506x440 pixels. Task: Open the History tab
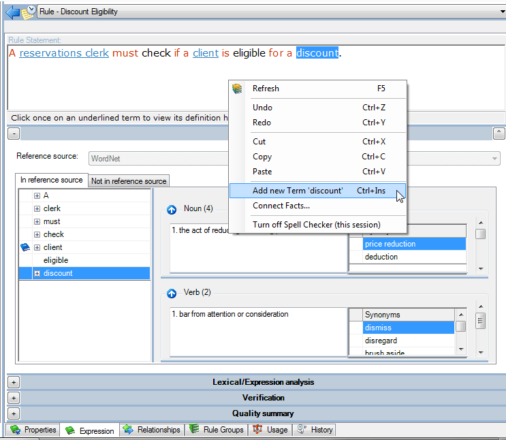(315, 430)
